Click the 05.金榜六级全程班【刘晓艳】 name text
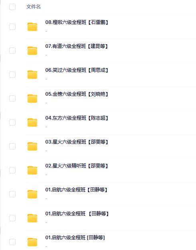196x250 pixels. point(77,94)
